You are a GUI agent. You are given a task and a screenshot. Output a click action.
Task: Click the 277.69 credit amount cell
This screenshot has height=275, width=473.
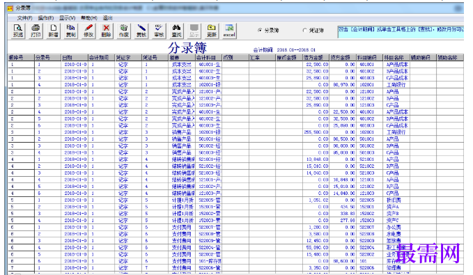(342, 221)
